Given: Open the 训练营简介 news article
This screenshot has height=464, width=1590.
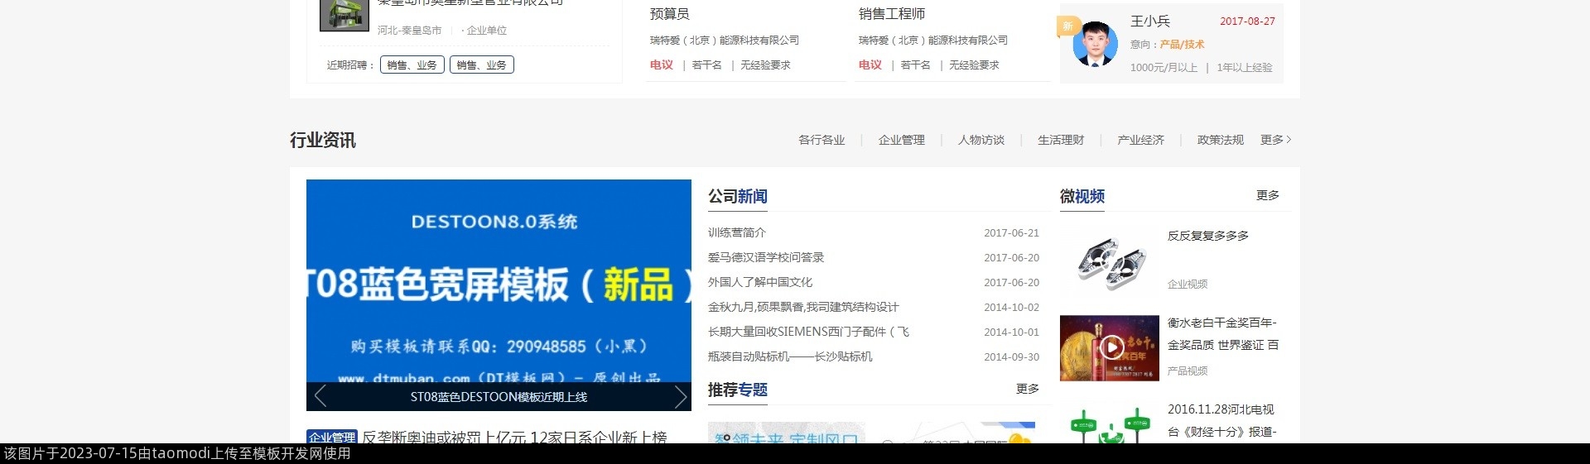Looking at the screenshot, I should (736, 233).
